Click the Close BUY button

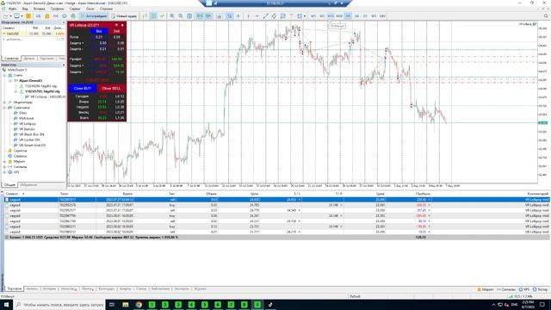coord(83,88)
